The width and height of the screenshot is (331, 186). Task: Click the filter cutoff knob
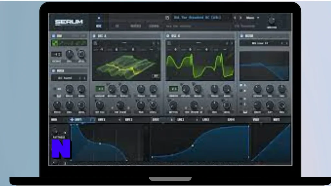[x=257, y=89]
